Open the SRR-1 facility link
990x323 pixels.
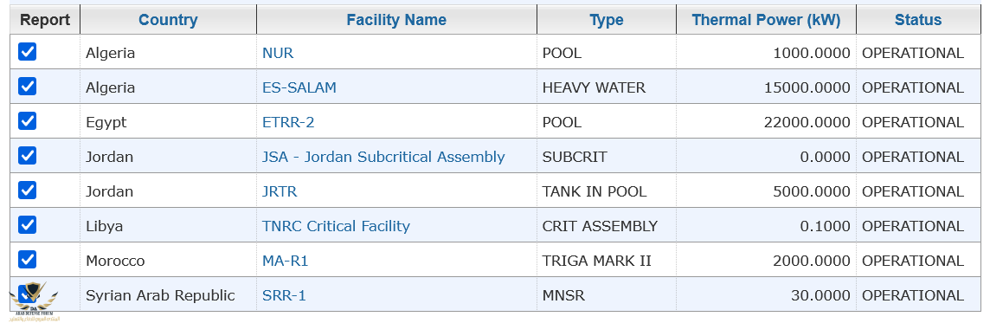[x=284, y=295]
